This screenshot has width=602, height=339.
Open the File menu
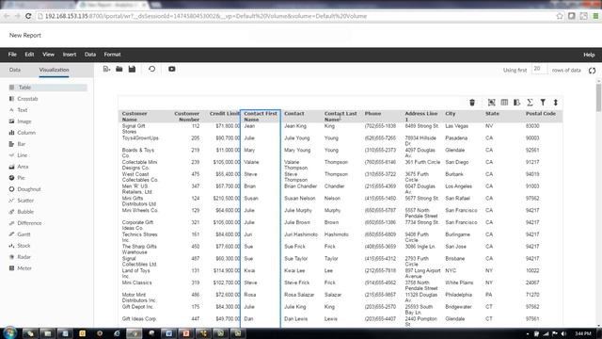pyautogui.click(x=12, y=55)
